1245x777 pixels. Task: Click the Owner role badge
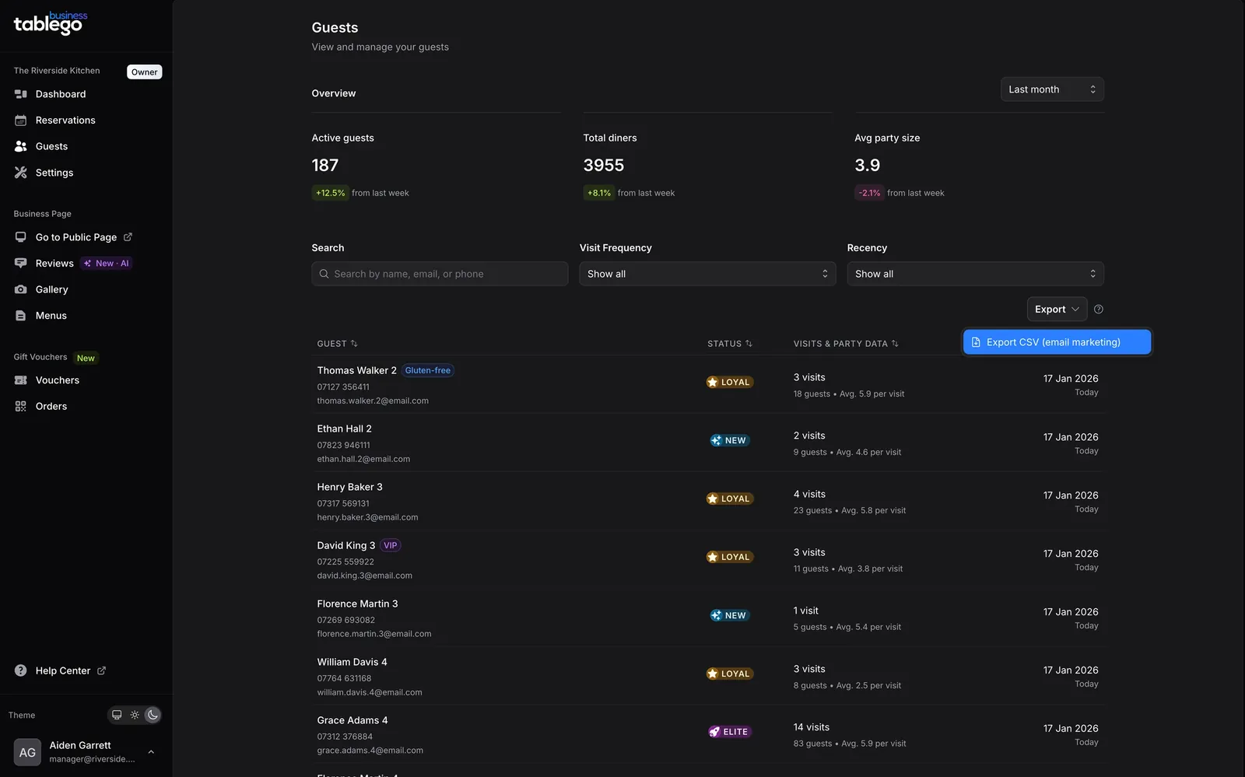[x=144, y=72]
